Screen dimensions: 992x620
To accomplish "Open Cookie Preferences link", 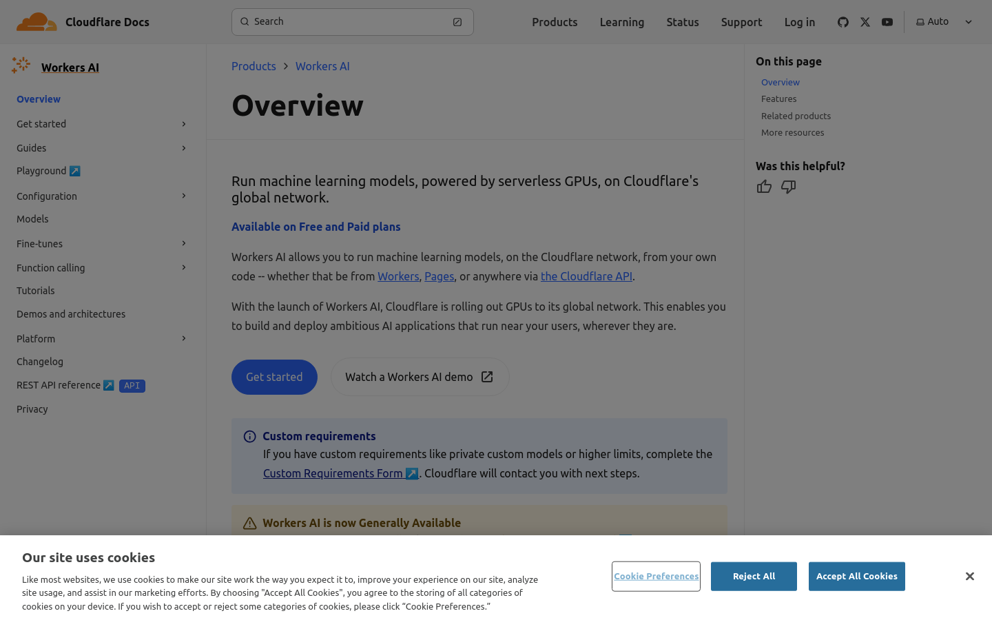I will click(x=656, y=576).
